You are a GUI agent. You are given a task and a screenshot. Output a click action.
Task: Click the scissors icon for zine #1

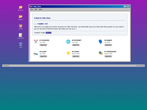[x=36, y=42]
